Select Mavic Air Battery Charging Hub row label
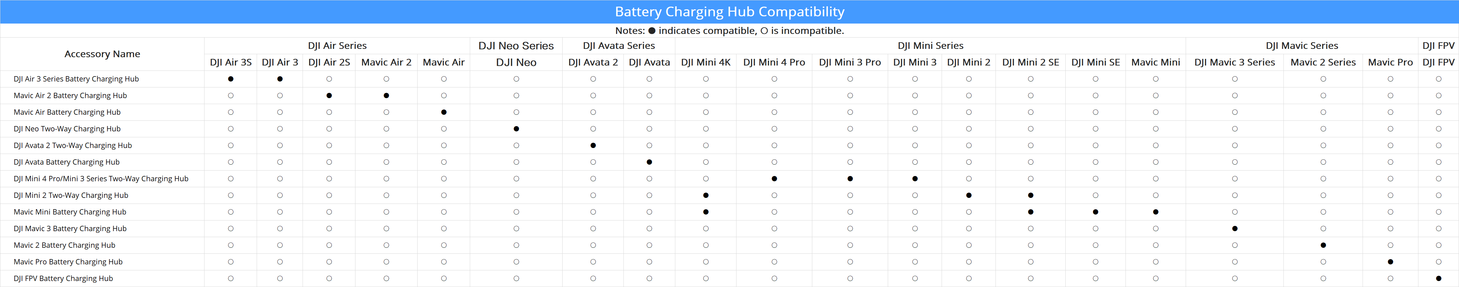 (x=67, y=112)
